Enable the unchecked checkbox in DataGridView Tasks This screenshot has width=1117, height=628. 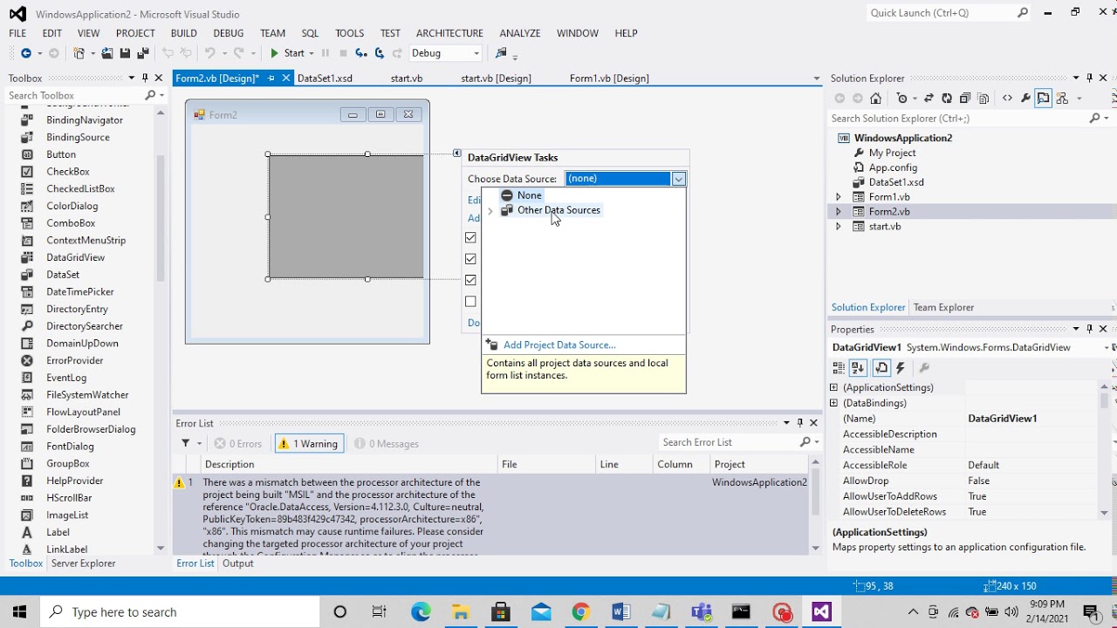pyautogui.click(x=471, y=302)
